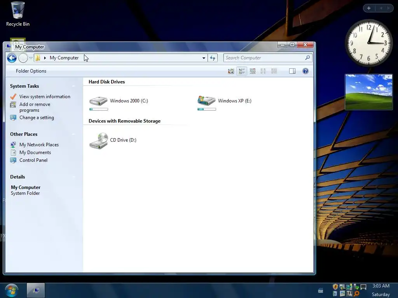Click the Hard Disk Drives group header
Screen dimensions: 398x298
point(106,82)
